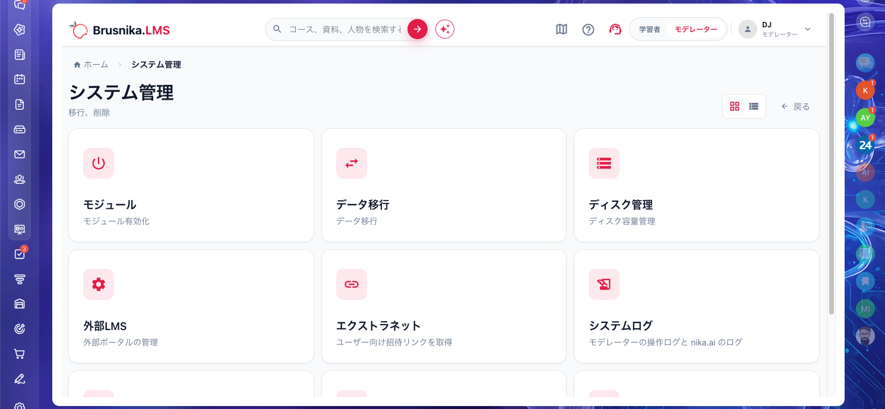Open the Modules card power icon
This screenshot has height=409, width=885.
pos(99,163)
